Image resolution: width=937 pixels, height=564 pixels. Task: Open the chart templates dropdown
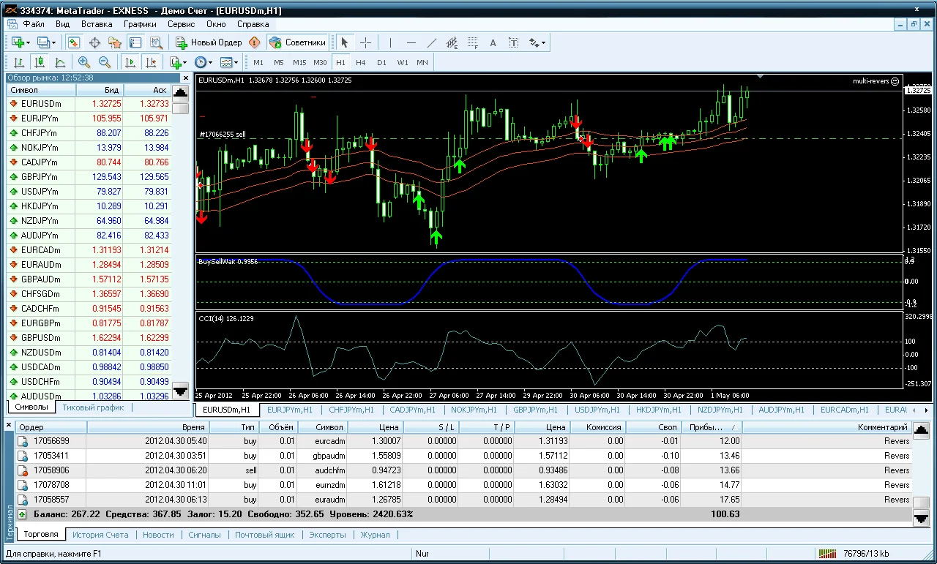point(236,63)
